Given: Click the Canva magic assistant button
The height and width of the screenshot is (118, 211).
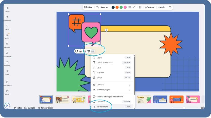Looking at the screenshot, I should 7,106.
